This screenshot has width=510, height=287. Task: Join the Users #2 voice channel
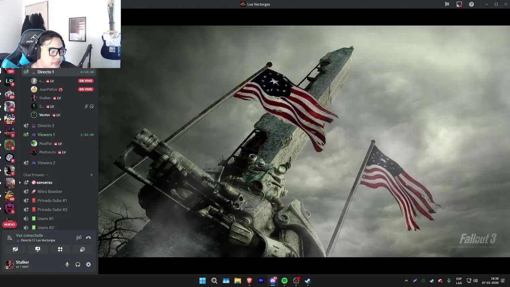59,228
